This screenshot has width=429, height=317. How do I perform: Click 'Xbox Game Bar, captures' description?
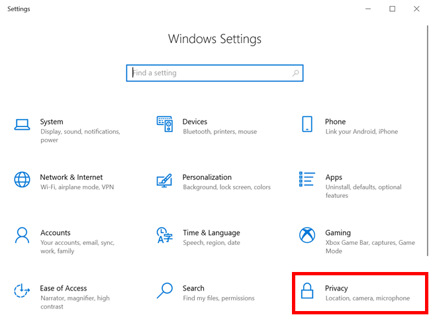click(x=370, y=247)
